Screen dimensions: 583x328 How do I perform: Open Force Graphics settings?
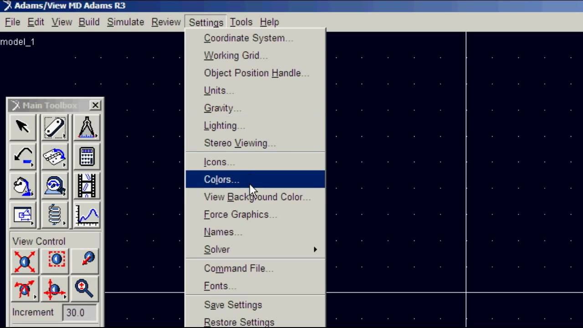click(255, 215)
